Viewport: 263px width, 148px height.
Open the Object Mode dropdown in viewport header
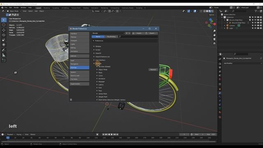[x=14, y=11]
